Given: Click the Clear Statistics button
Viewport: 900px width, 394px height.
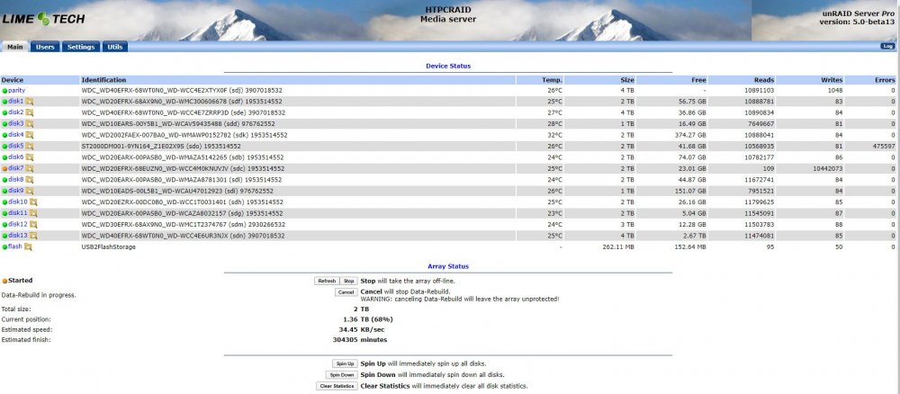Looking at the screenshot, I should coord(337,386).
